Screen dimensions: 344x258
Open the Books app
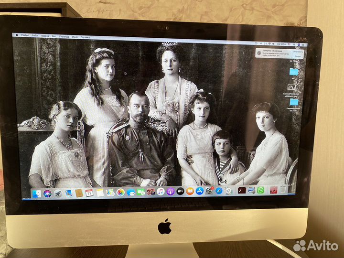pyautogui.click(x=190, y=191)
